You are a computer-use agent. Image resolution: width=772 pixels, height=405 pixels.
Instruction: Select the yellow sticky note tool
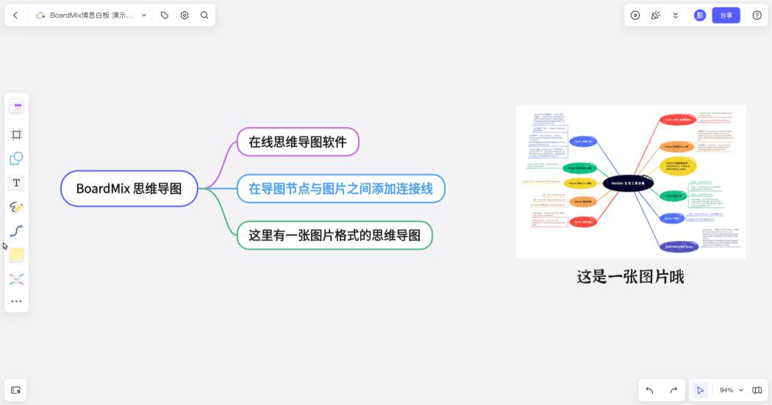point(16,255)
